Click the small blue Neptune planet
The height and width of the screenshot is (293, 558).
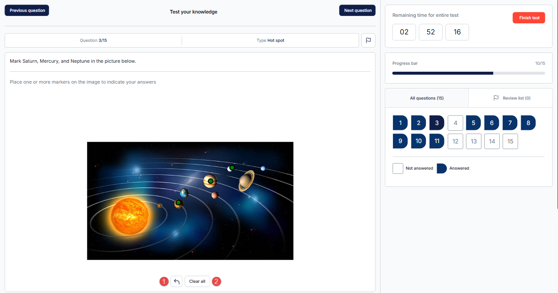click(x=263, y=168)
